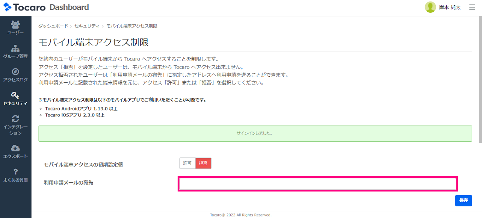
Task: Click the user name 岸本 純太
Action: coord(450,8)
